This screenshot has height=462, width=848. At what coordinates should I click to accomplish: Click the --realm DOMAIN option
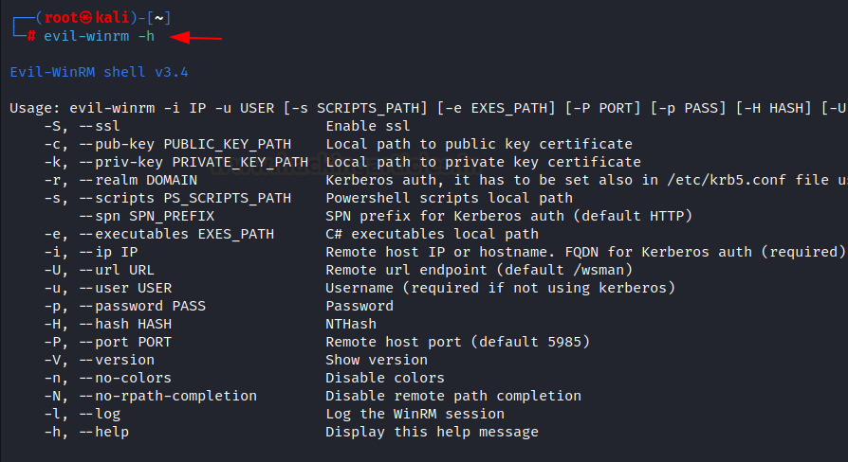(138, 180)
